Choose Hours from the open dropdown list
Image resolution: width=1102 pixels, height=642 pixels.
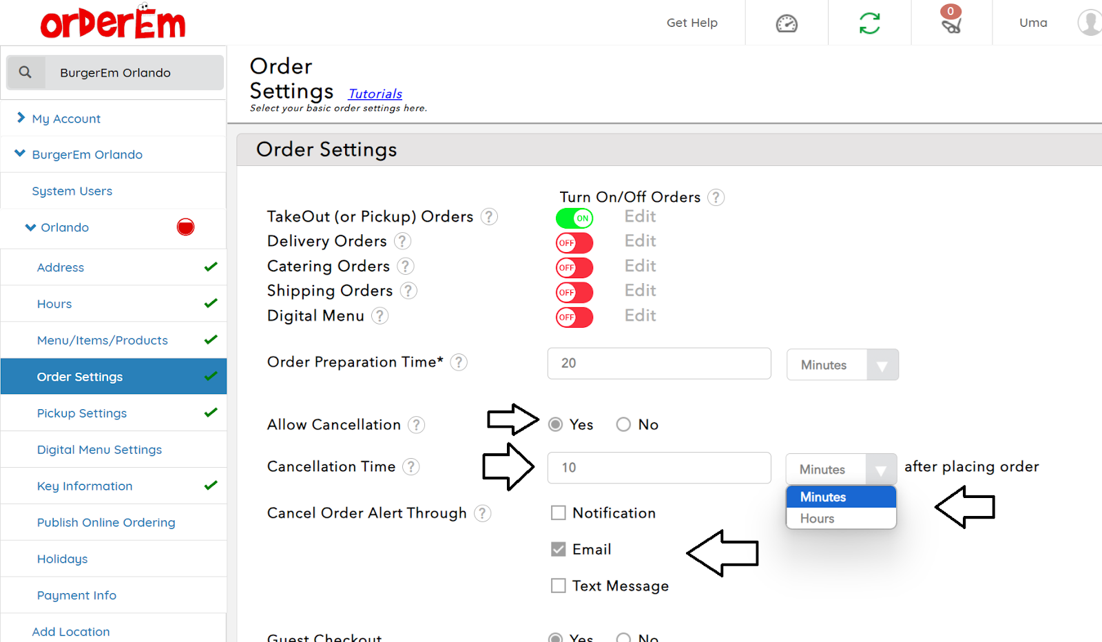(818, 519)
